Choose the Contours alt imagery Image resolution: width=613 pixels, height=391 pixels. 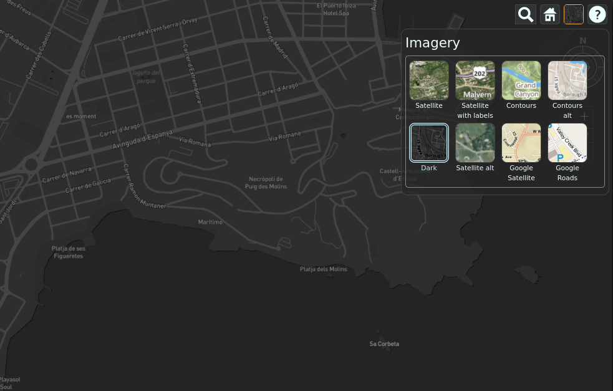pyautogui.click(x=567, y=80)
